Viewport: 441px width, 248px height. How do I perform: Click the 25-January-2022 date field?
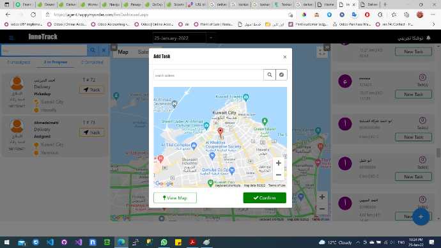click(x=180, y=38)
